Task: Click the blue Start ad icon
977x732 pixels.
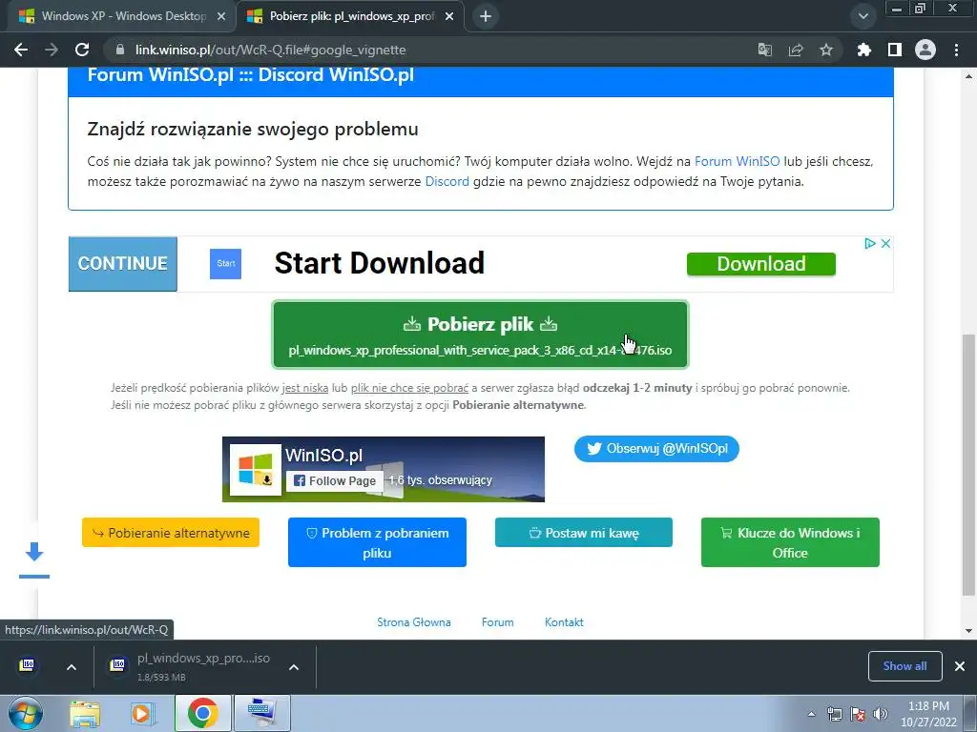Action: coord(225,264)
